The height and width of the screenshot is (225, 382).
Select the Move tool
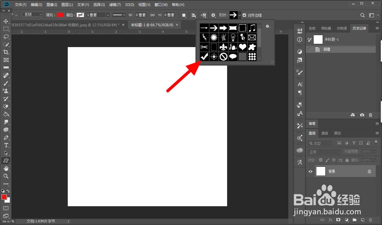tap(6, 21)
